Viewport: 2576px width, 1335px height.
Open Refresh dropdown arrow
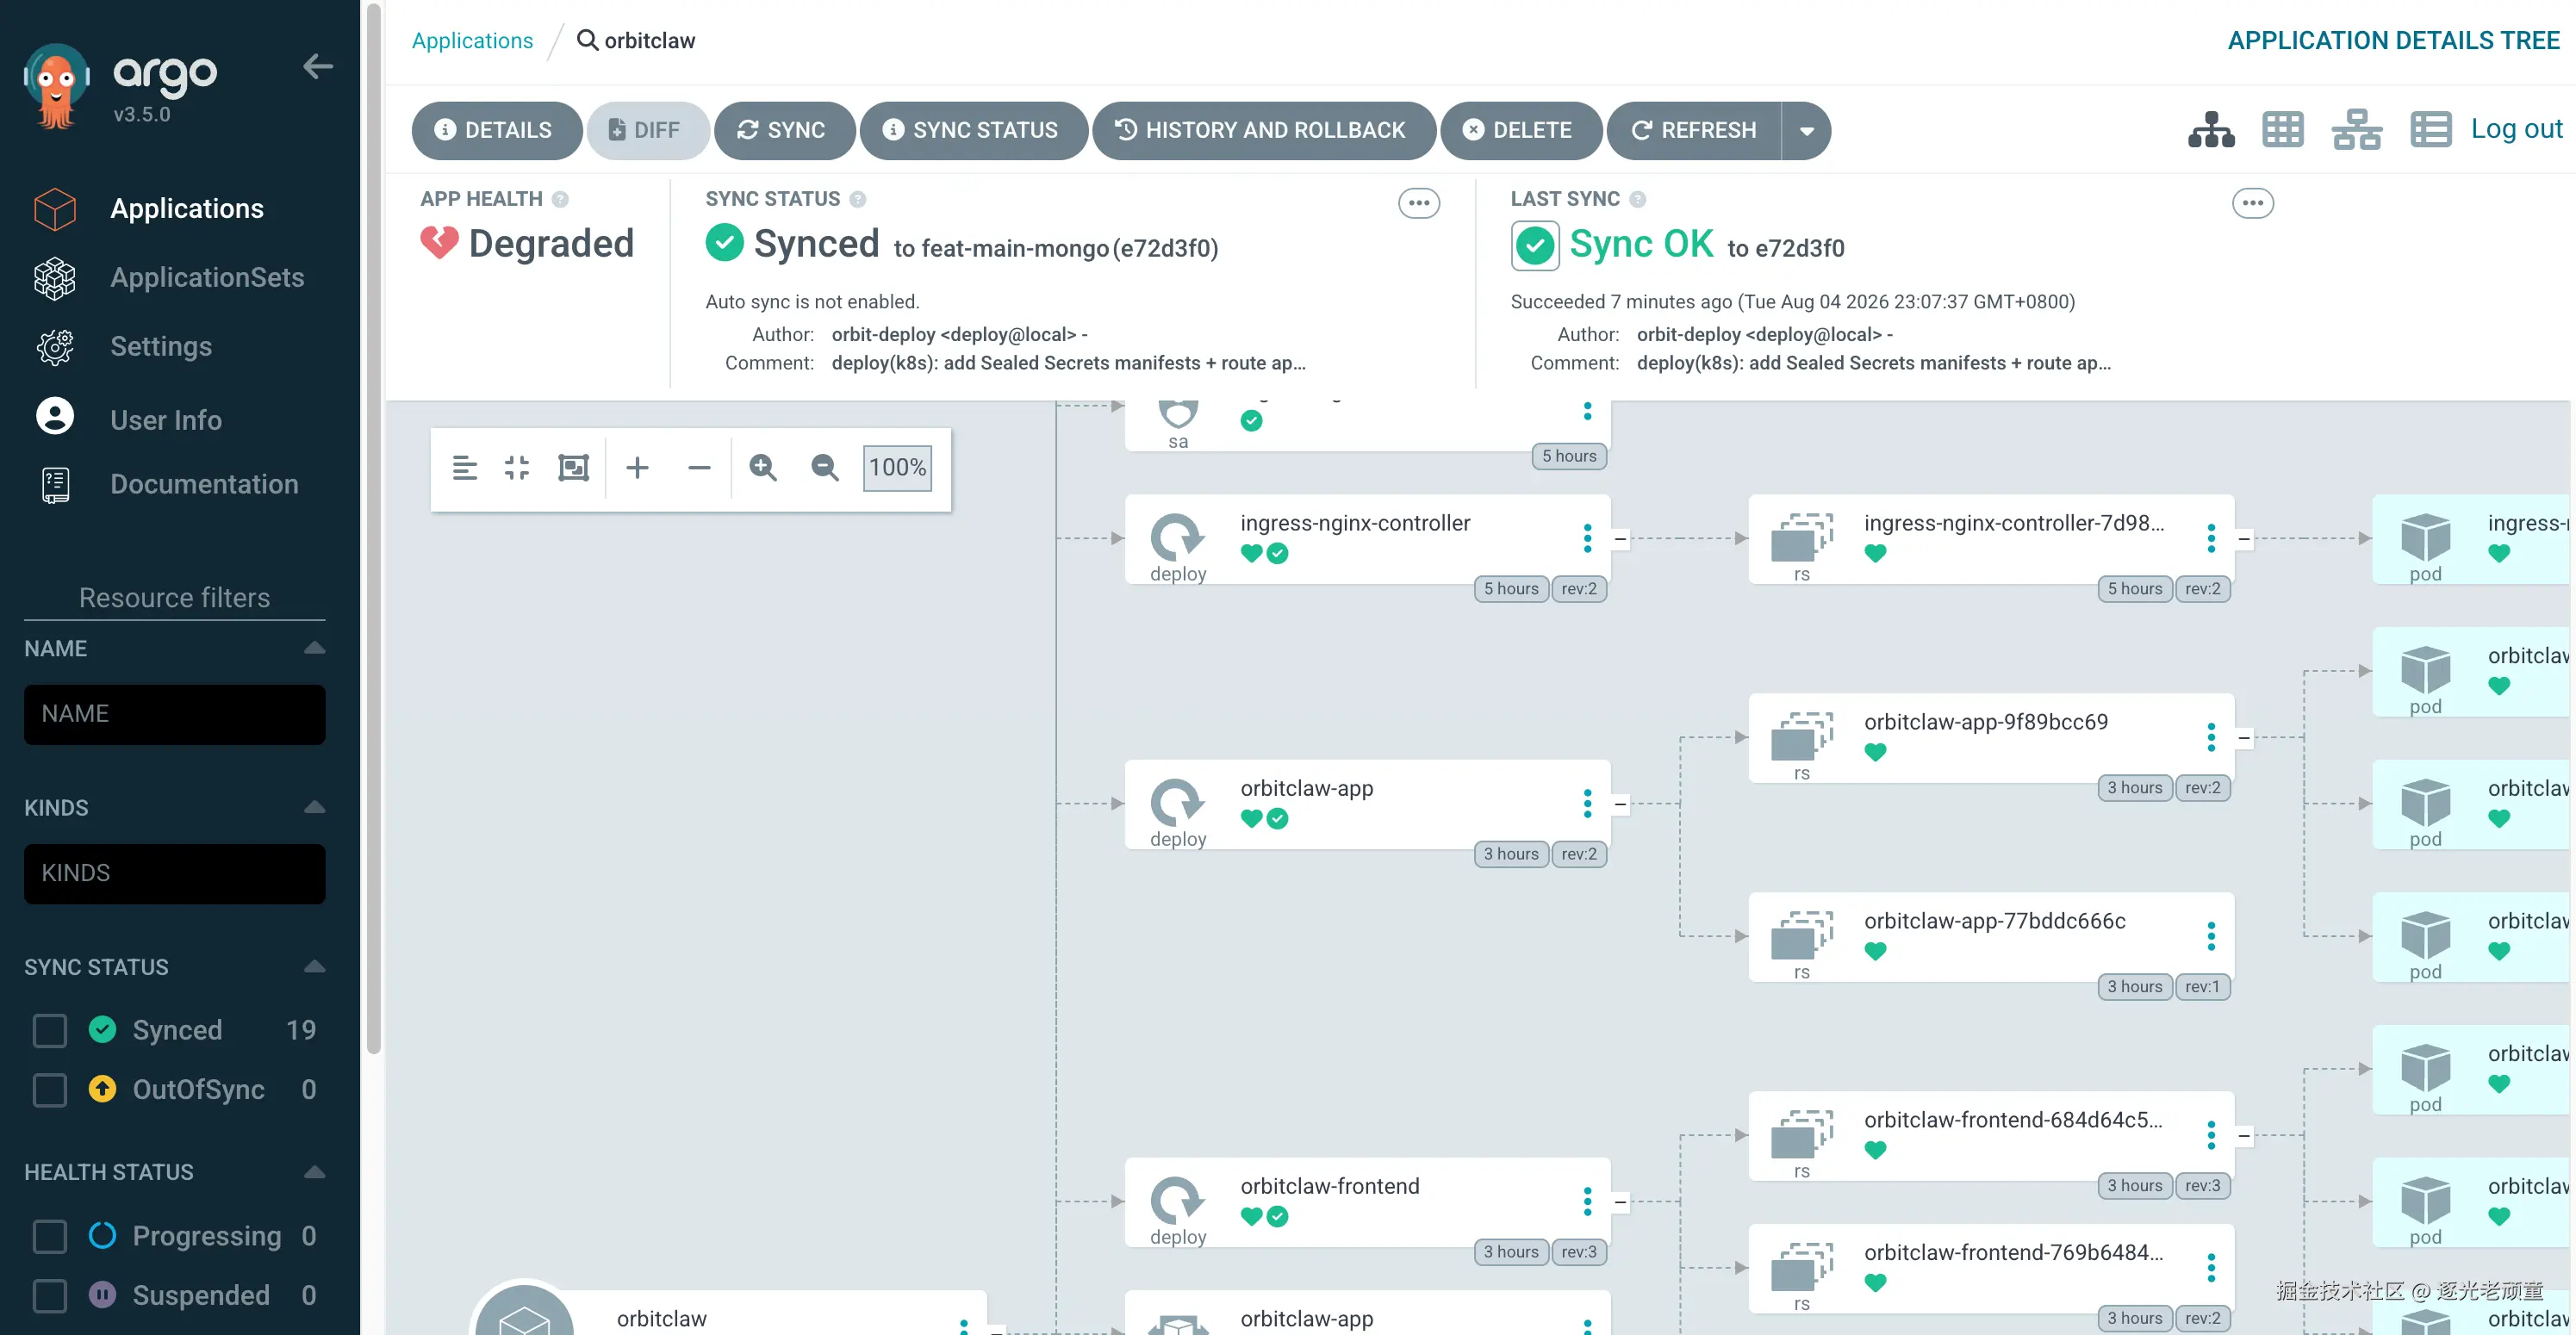[x=1806, y=130]
